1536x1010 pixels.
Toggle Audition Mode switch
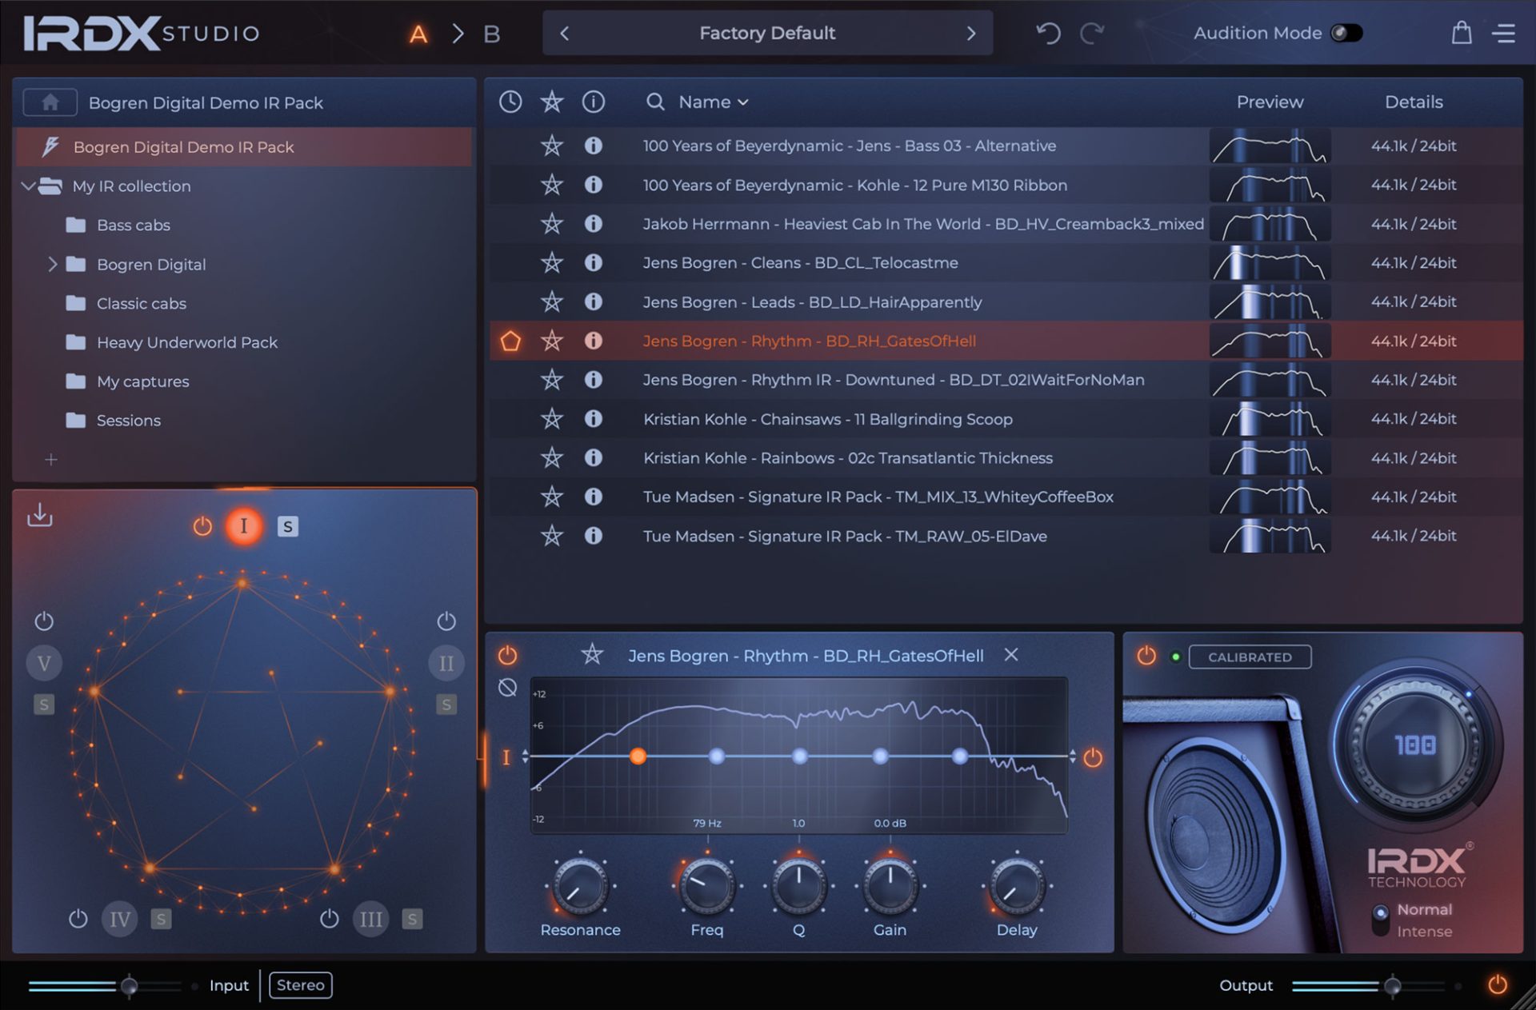pyautogui.click(x=1346, y=33)
